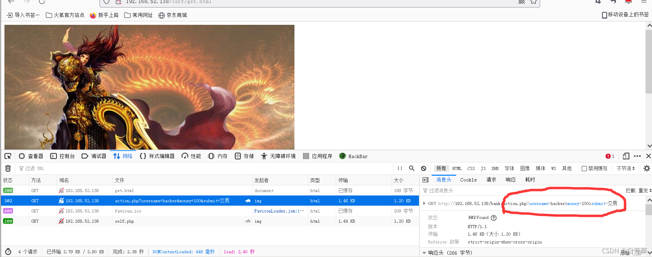Click the 拦截 block button
652x257 pixels.
pyautogui.click(x=631, y=190)
